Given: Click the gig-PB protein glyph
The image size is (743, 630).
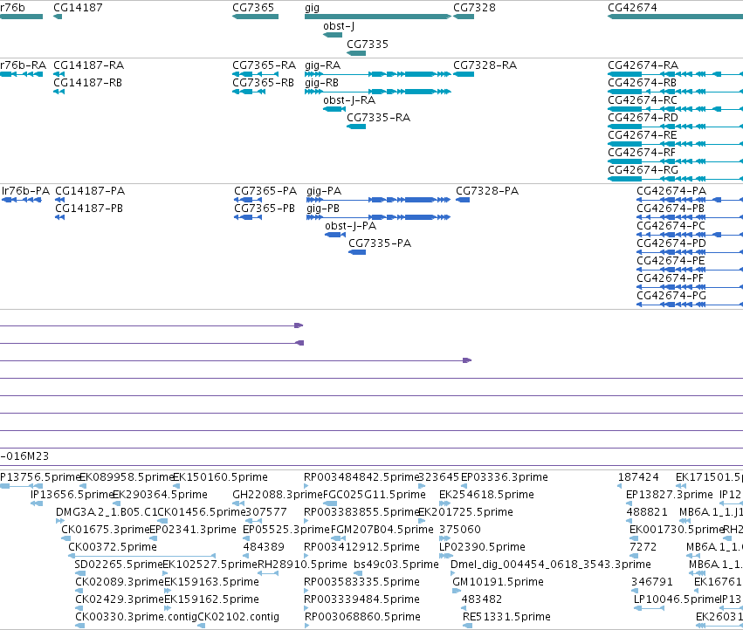Looking at the screenshot, I should [378, 217].
